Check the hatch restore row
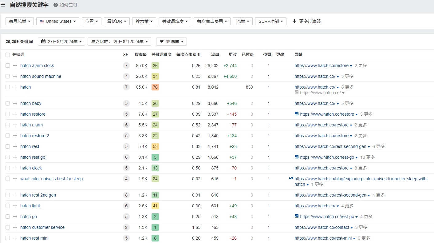434x243 pixels. point(8,114)
